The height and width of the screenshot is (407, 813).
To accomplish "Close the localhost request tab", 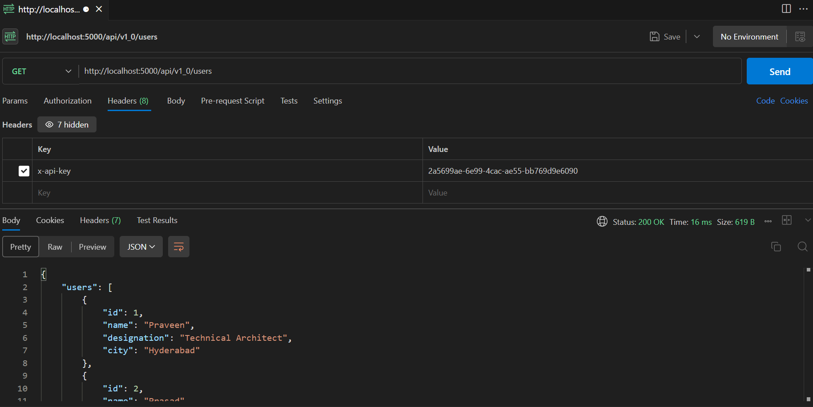I will [99, 9].
